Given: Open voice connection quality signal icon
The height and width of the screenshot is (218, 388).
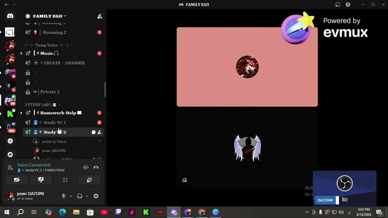Looking at the screenshot, I should [x=10, y=167].
